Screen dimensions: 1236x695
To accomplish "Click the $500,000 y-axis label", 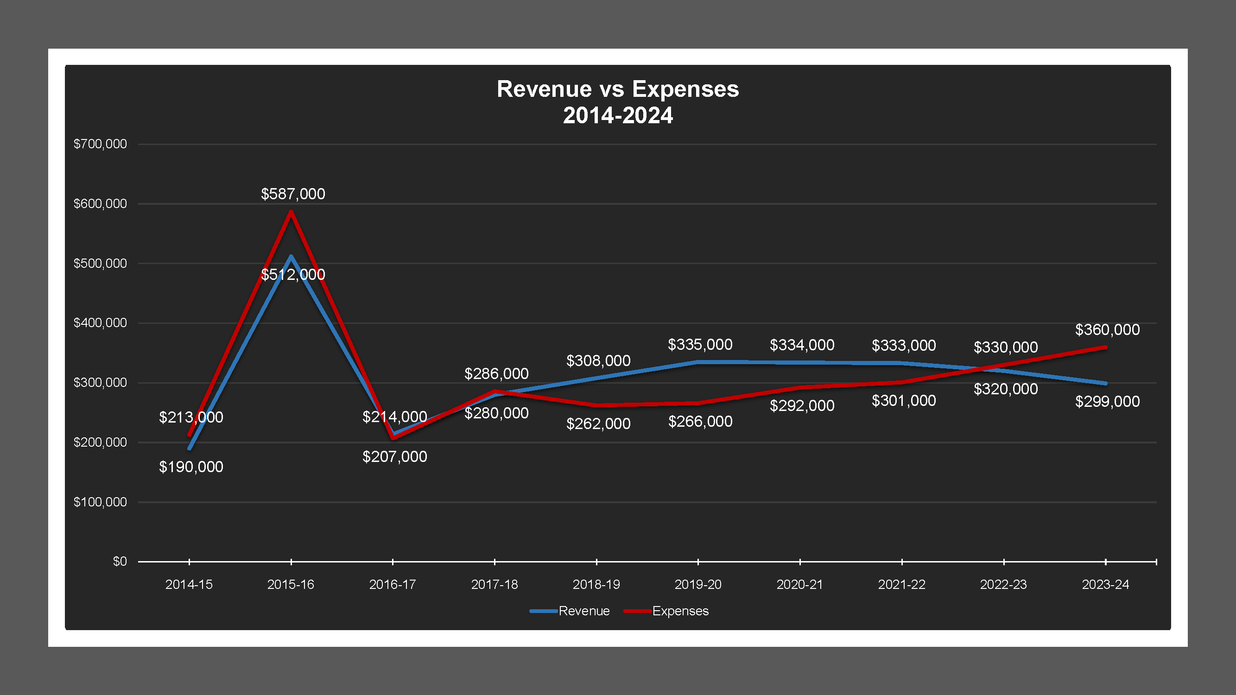I will [x=100, y=263].
